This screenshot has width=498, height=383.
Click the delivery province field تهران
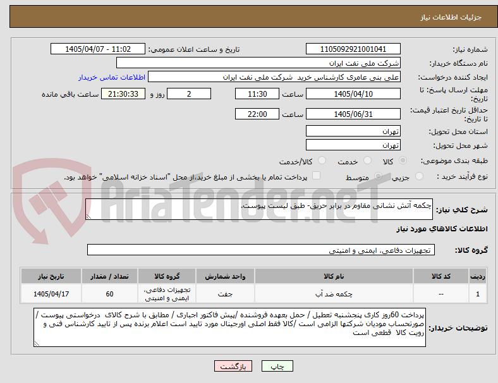[x=353, y=131]
